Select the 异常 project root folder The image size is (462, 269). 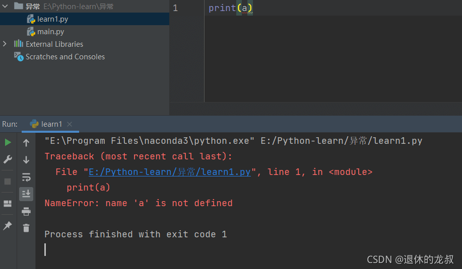coord(33,6)
